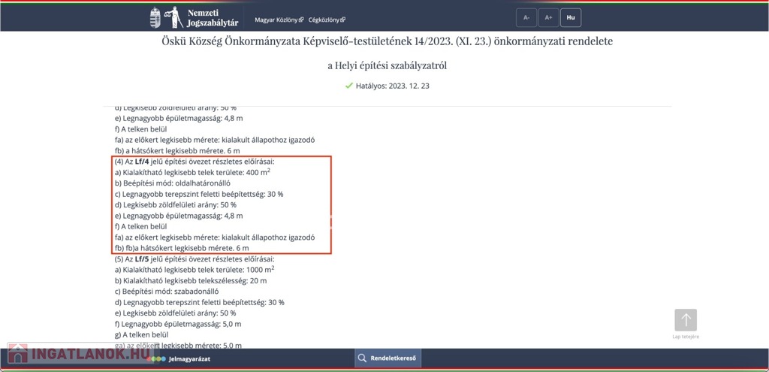The width and height of the screenshot is (769, 372).
Task: Decrease font size with A- button
Action: click(x=526, y=17)
